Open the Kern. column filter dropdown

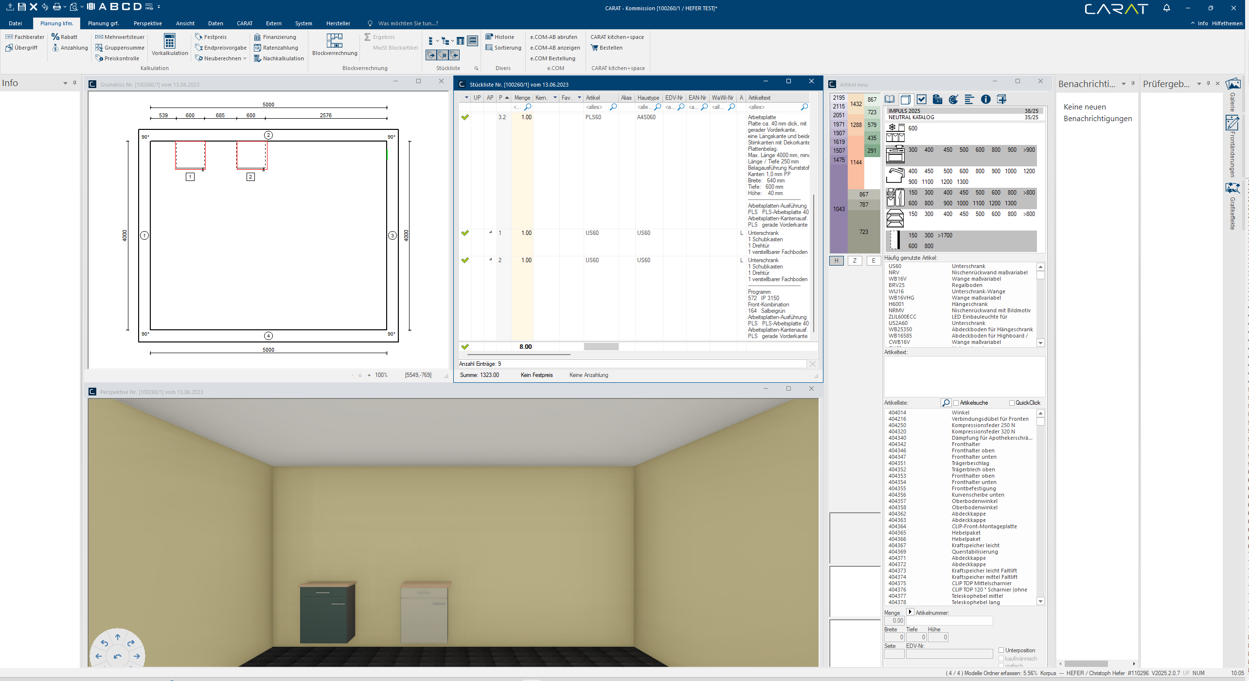(555, 98)
